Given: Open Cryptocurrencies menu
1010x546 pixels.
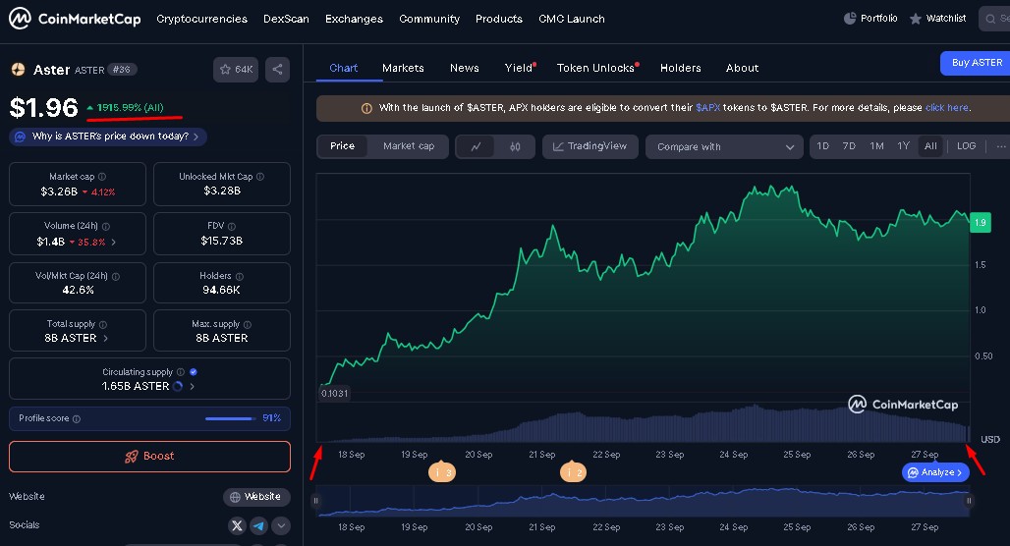Looking at the screenshot, I should [201, 19].
